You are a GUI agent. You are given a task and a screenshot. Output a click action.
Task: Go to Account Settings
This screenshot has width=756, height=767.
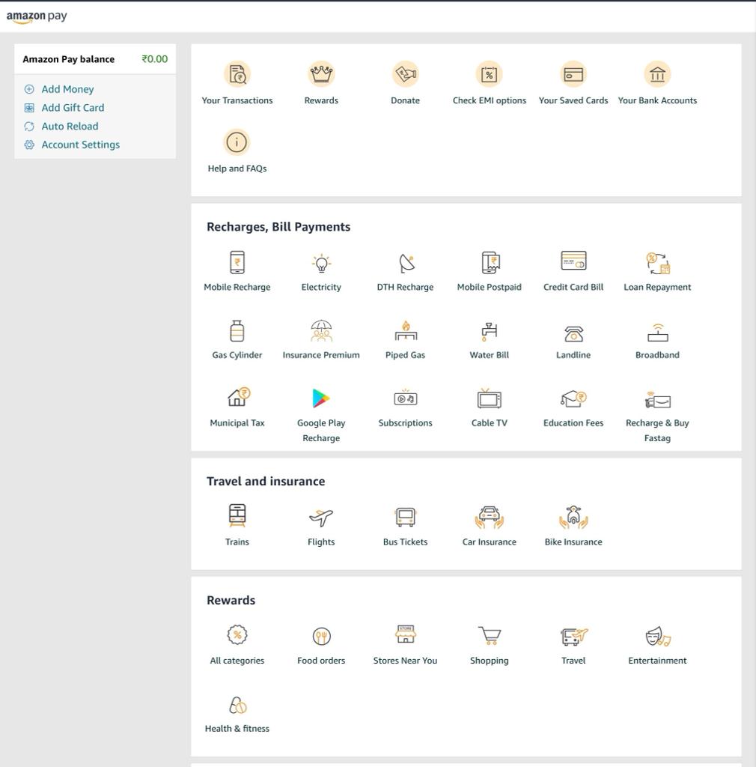pyautogui.click(x=80, y=145)
